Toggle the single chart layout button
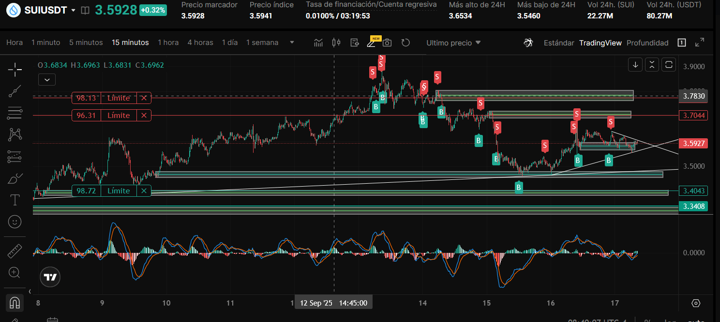720x322 pixels. (x=682, y=43)
